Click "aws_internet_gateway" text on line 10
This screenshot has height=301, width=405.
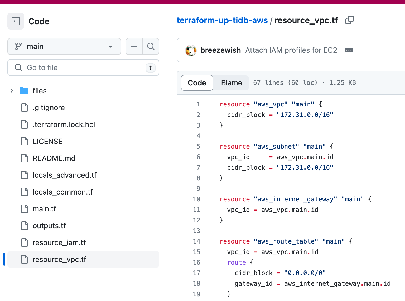tap(295, 199)
